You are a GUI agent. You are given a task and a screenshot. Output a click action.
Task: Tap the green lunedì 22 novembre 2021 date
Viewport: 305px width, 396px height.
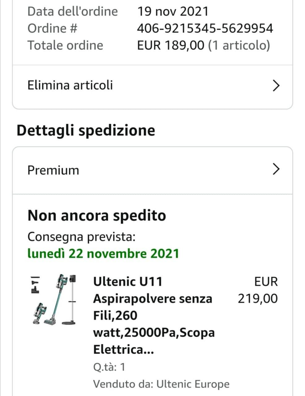click(103, 253)
